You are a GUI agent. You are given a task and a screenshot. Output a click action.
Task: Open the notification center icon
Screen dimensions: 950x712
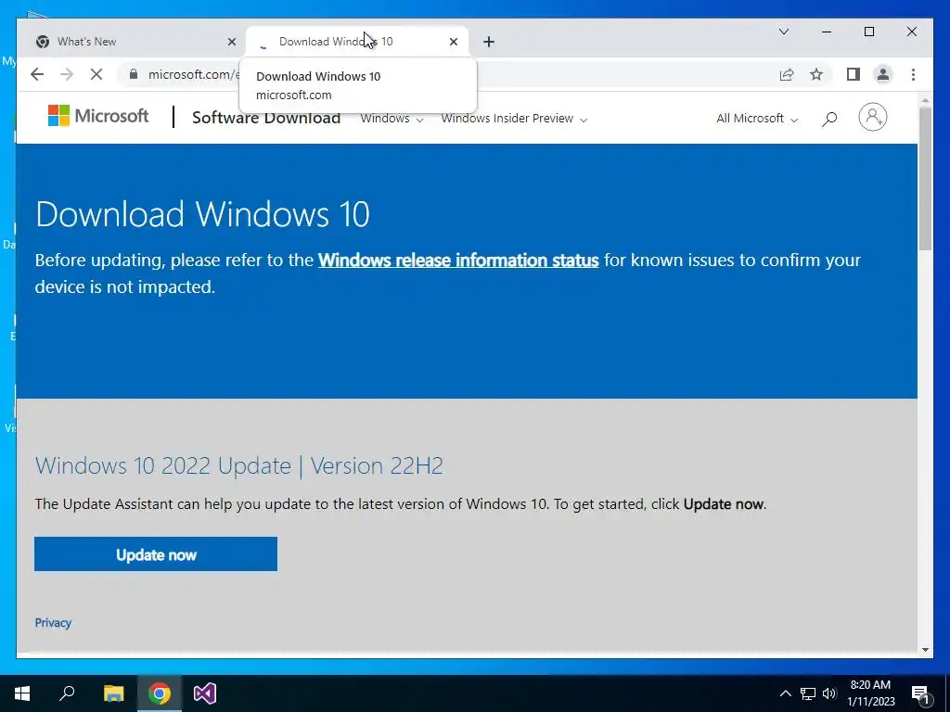click(921, 693)
